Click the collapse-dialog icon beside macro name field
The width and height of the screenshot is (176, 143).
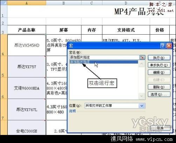point(142,57)
